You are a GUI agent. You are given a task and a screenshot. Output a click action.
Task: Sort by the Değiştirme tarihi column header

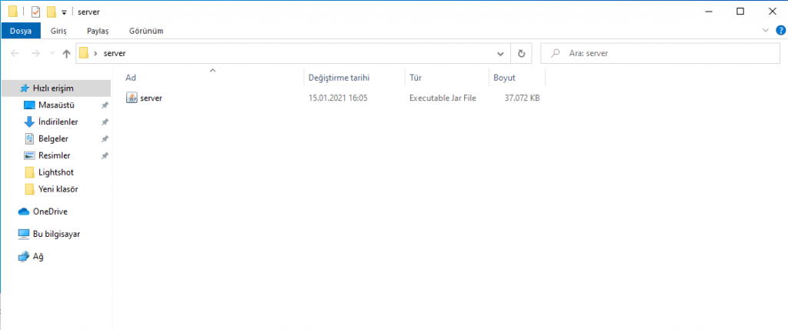339,78
